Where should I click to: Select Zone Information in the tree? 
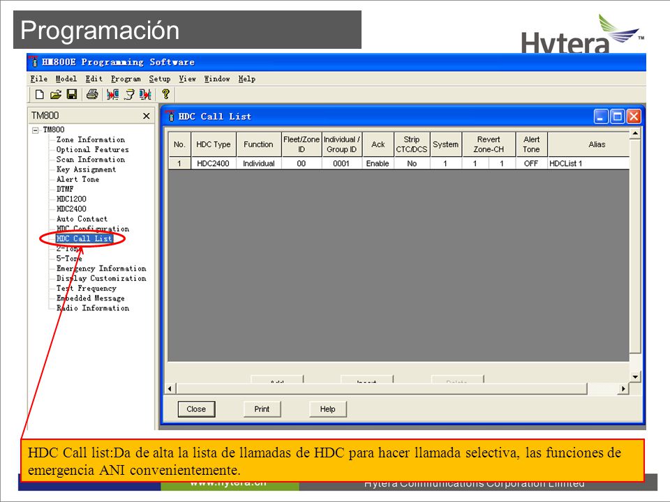[x=91, y=139]
